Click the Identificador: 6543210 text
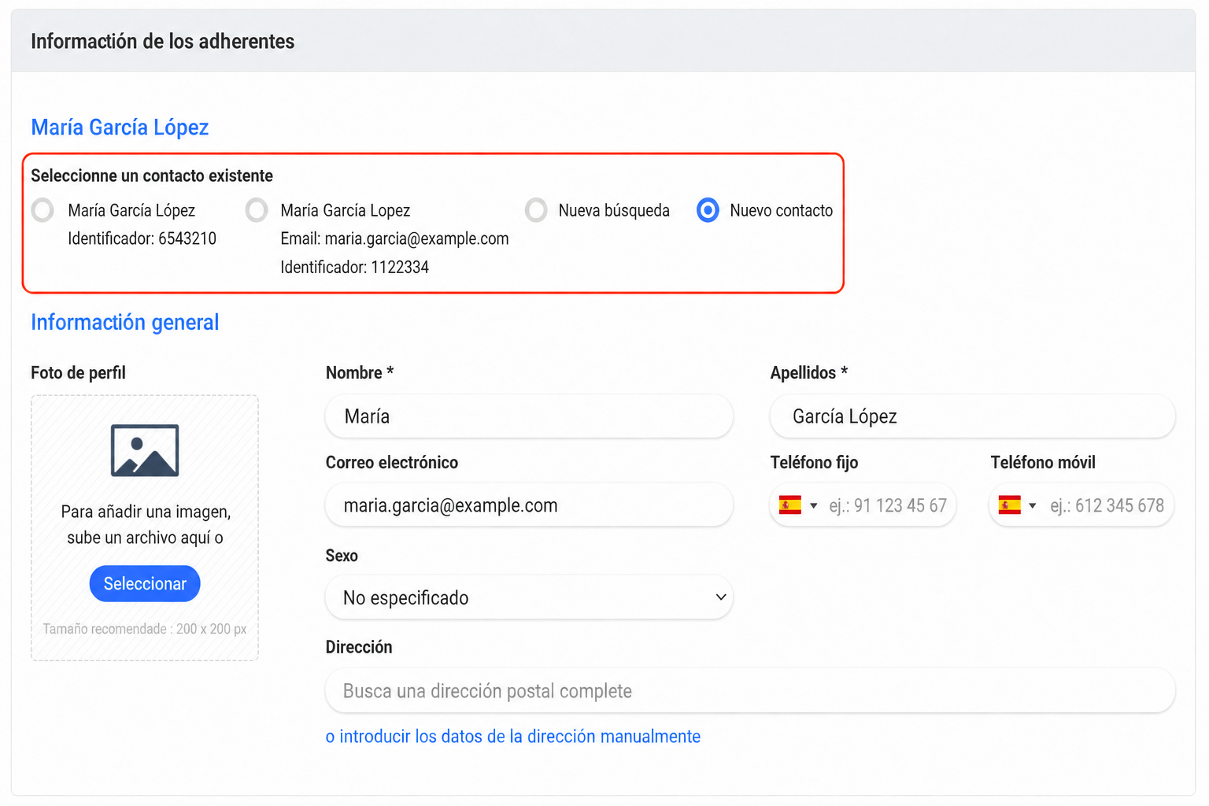This screenshot has height=806, width=1209. [x=142, y=238]
